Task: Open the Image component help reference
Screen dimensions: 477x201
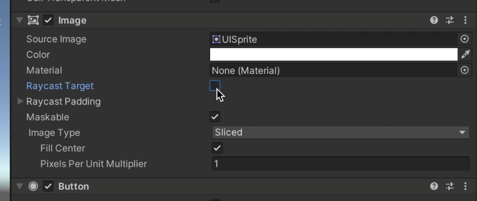Action: pos(434,20)
